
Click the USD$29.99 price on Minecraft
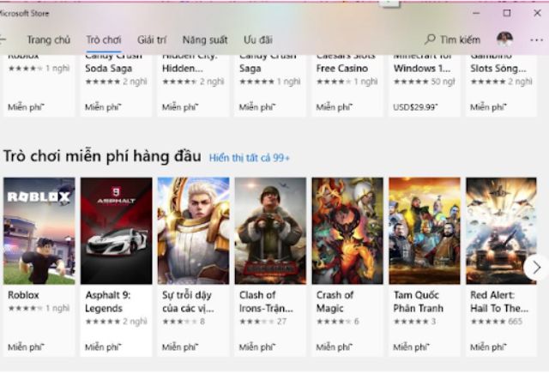415,107
